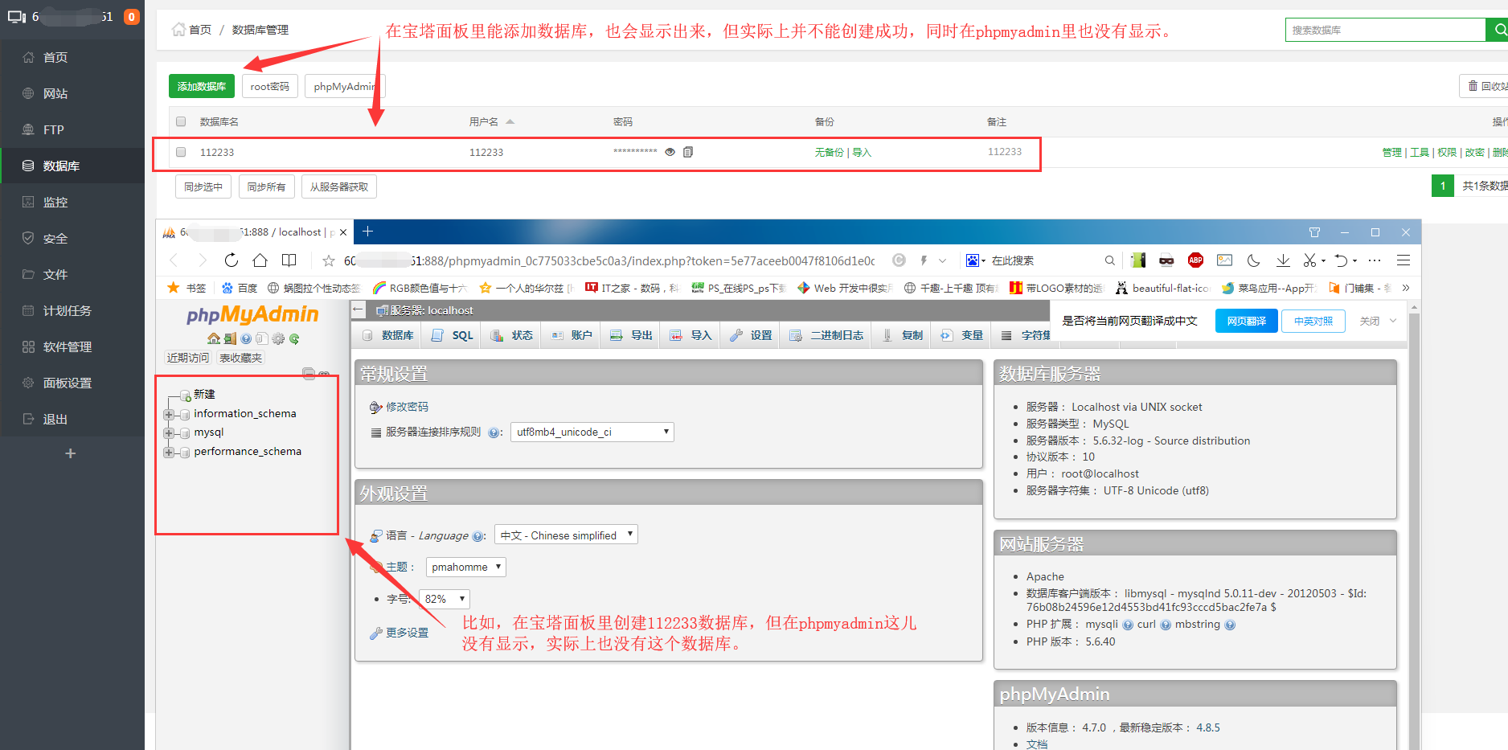Select FTP in the panel sidebar
The width and height of the screenshot is (1508, 750).
pos(72,129)
